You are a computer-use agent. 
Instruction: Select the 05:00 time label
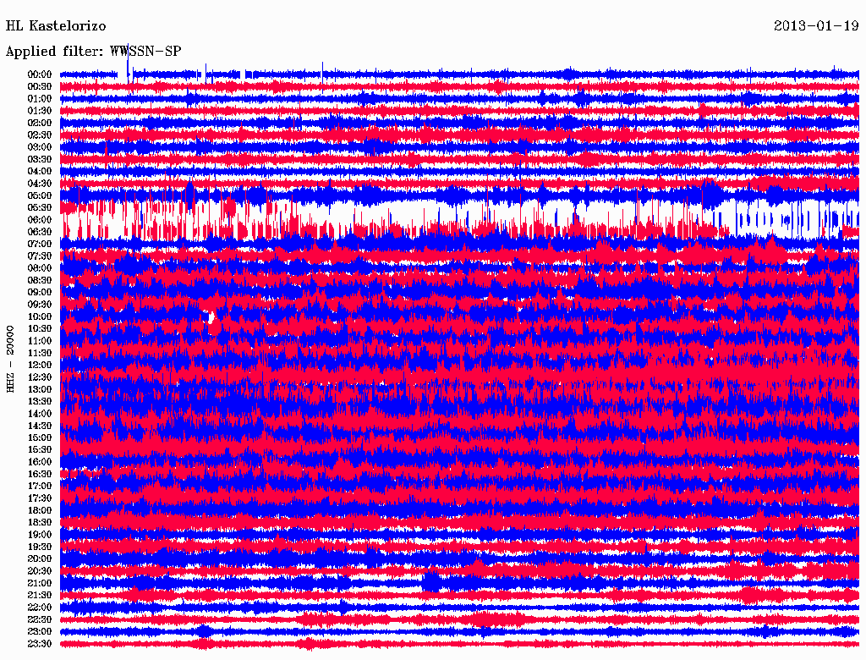click(x=40, y=195)
